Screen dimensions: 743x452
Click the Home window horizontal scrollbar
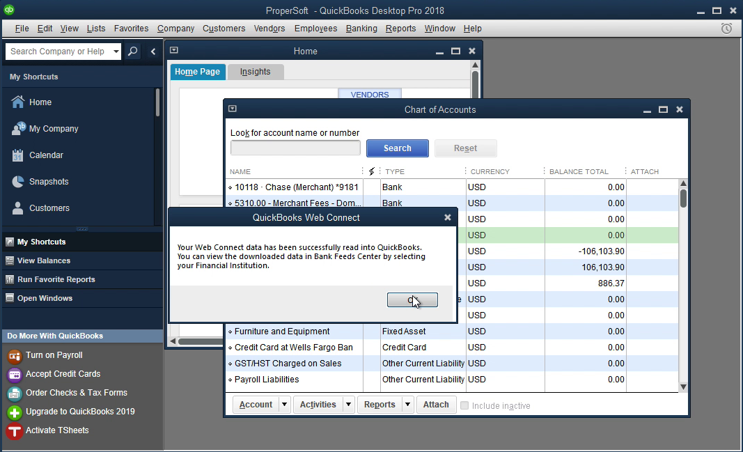coord(200,341)
